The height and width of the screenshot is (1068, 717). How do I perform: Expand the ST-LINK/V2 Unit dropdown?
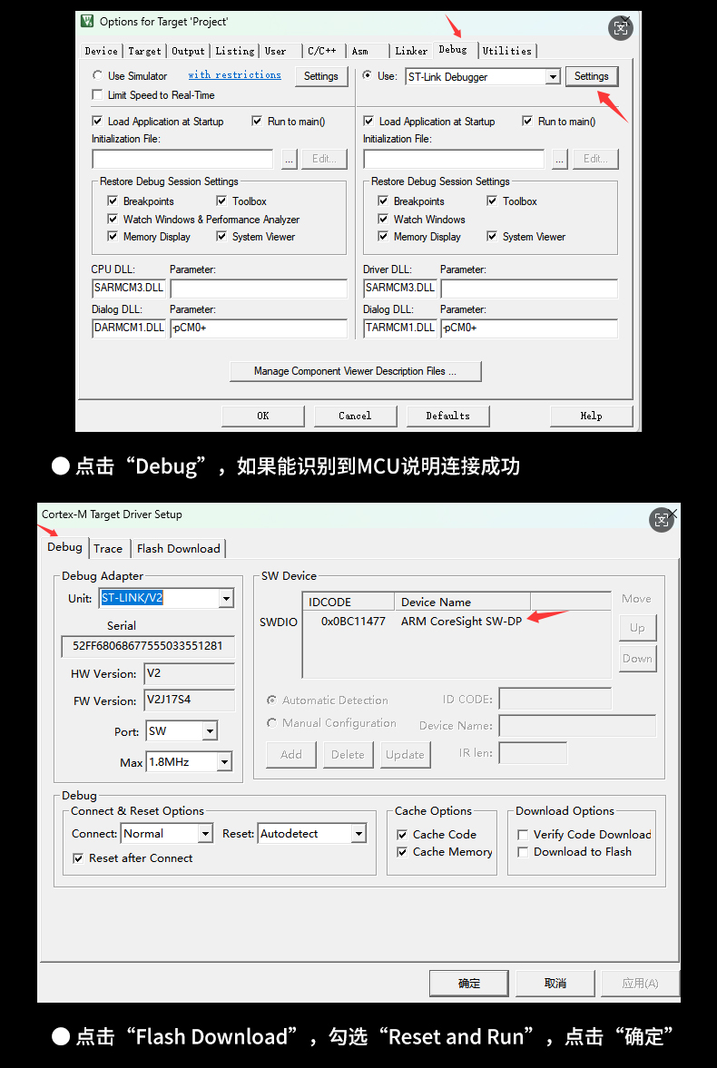click(x=225, y=599)
